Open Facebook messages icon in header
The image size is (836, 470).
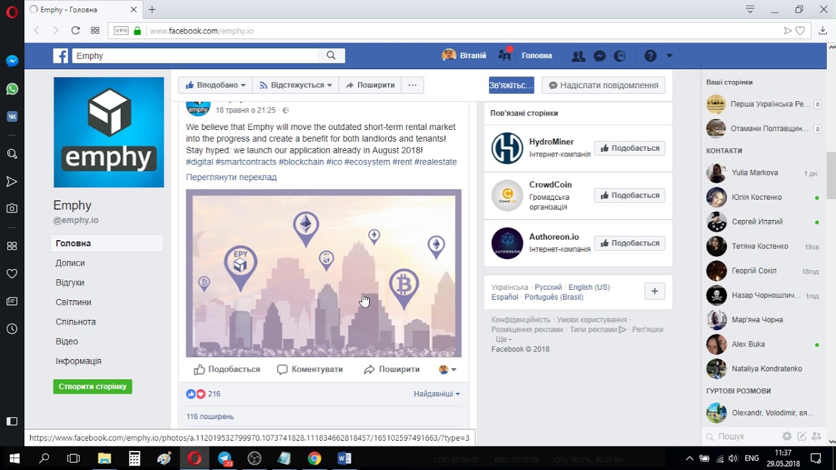(x=600, y=56)
